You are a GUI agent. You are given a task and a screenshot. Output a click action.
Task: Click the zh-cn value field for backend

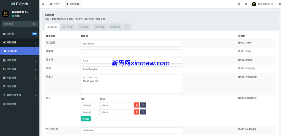117,105
